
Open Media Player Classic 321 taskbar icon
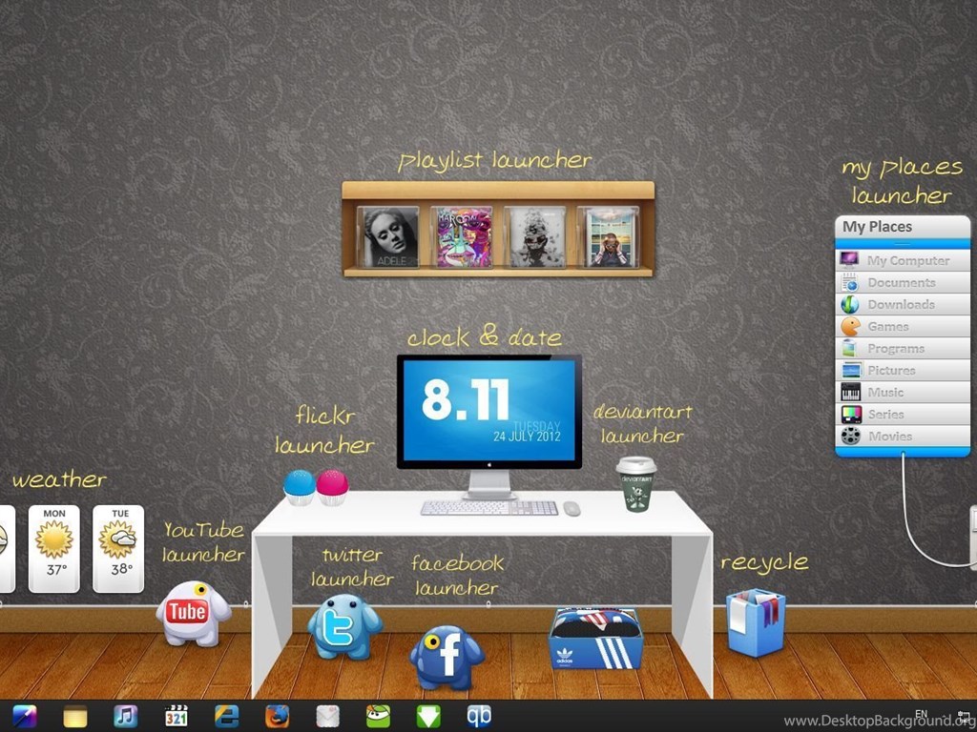pyautogui.click(x=177, y=716)
